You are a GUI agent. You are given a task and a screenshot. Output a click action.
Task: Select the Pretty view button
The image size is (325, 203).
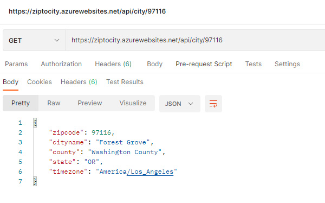pyautogui.click(x=21, y=103)
